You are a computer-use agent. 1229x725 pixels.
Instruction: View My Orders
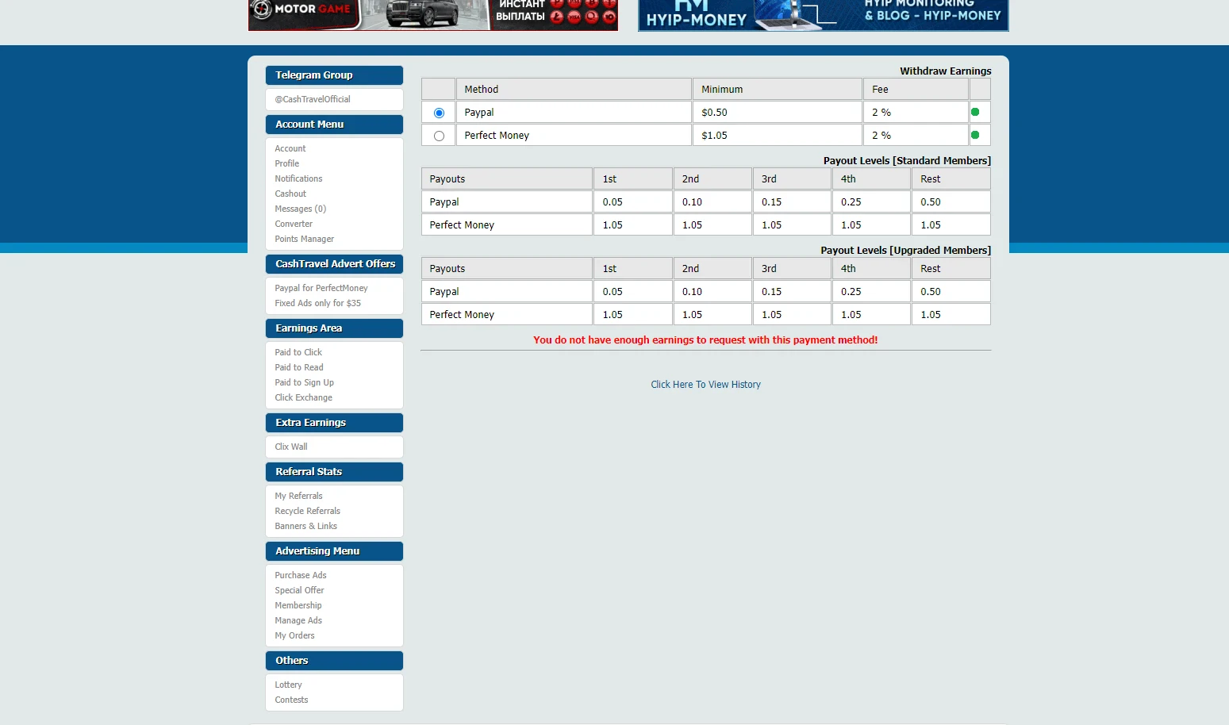pos(295,635)
